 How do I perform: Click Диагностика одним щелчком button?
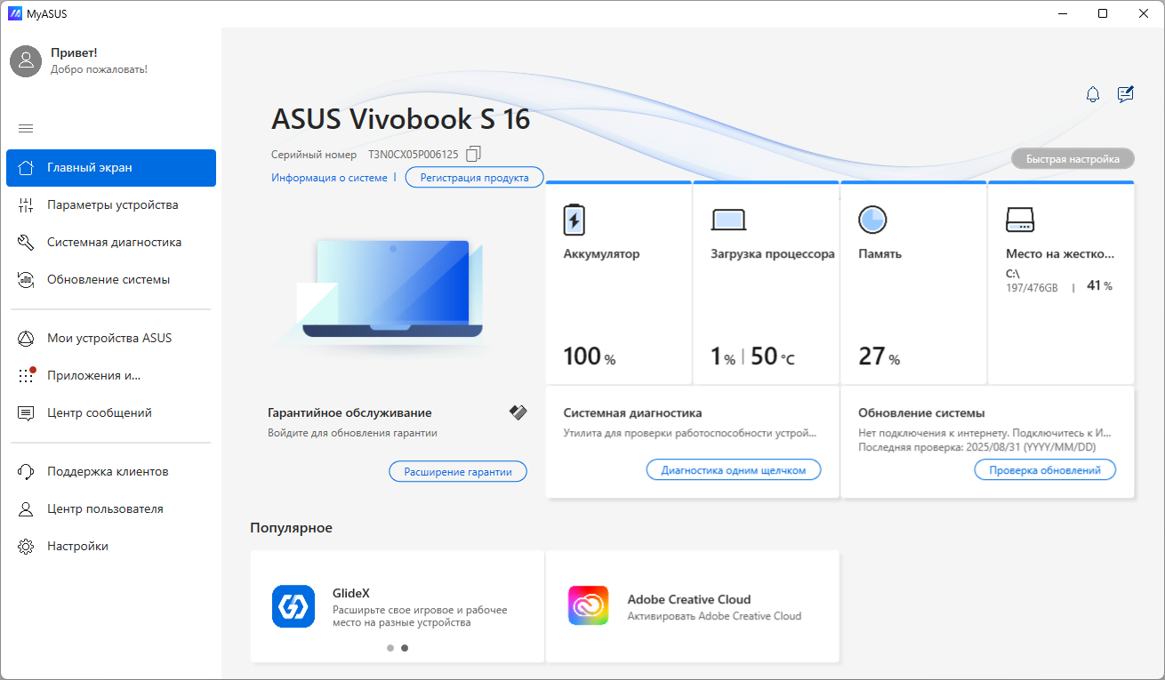pos(734,470)
